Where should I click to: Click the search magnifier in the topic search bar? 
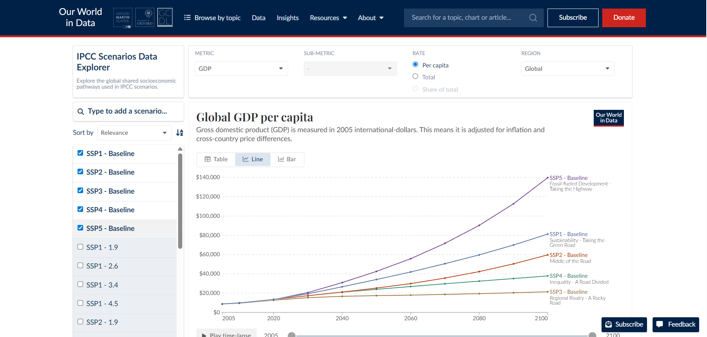533,18
